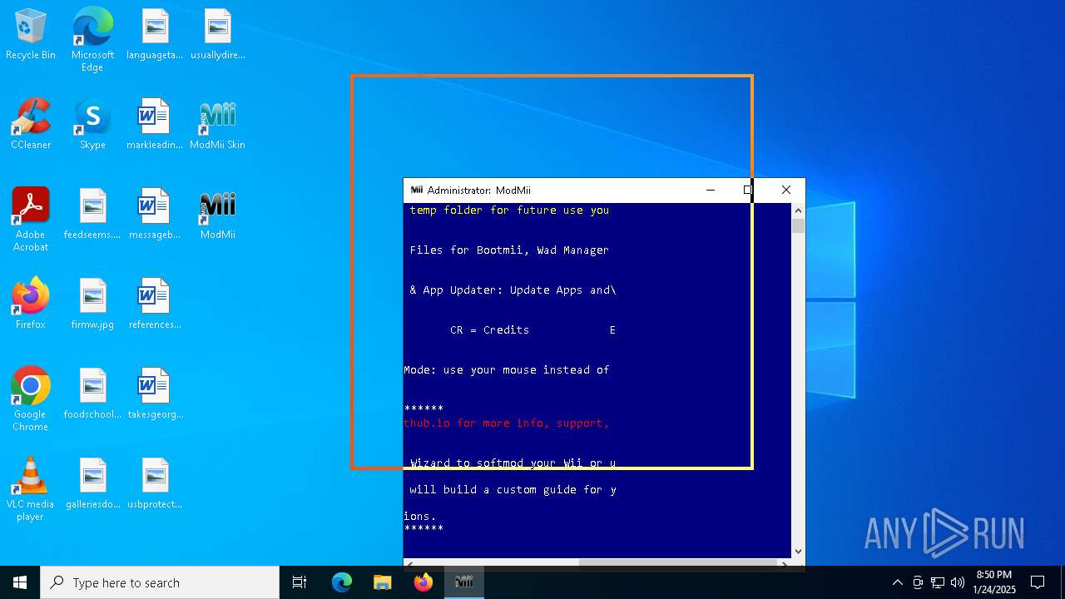
Task: Click the console scroll down arrow
Action: coord(798,551)
